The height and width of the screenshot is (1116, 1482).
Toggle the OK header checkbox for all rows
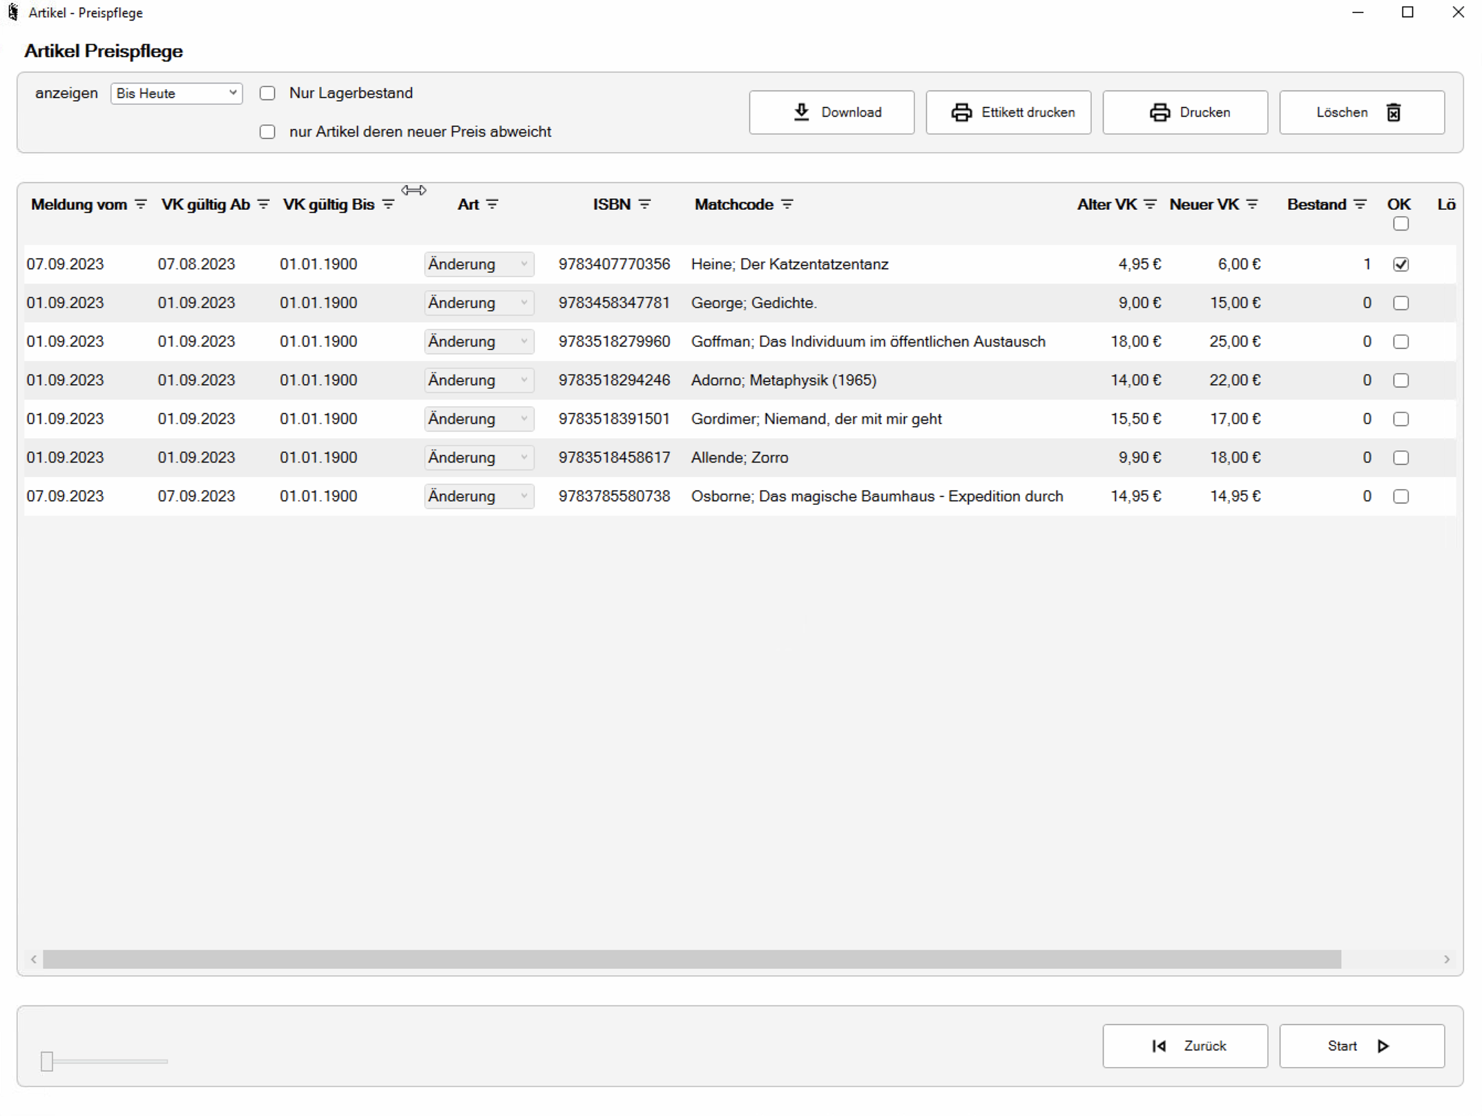pyautogui.click(x=1401, y=224)
